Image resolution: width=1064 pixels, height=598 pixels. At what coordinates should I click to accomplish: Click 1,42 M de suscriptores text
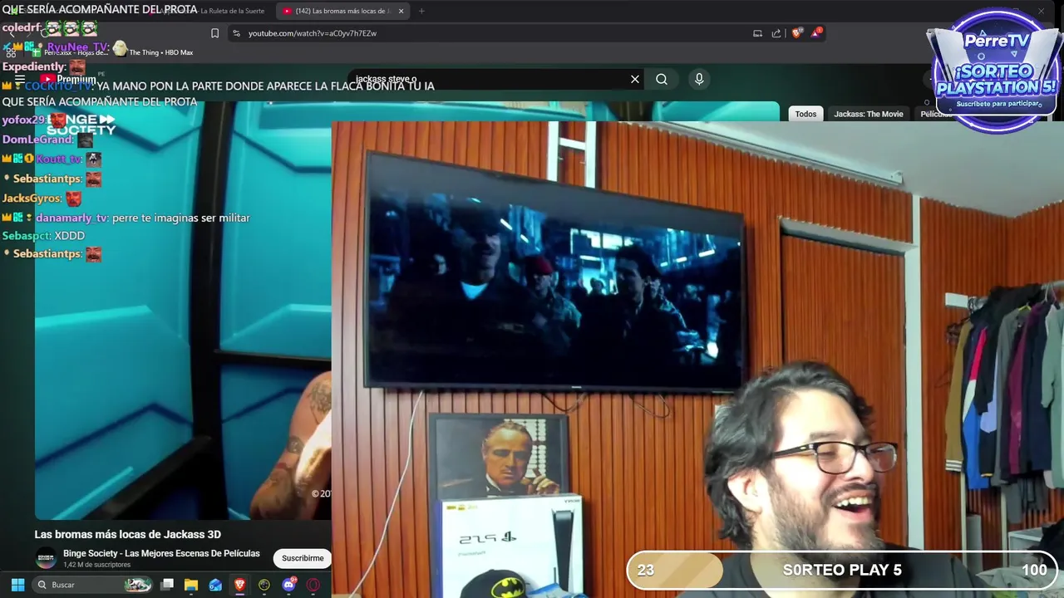coord(97,565)
